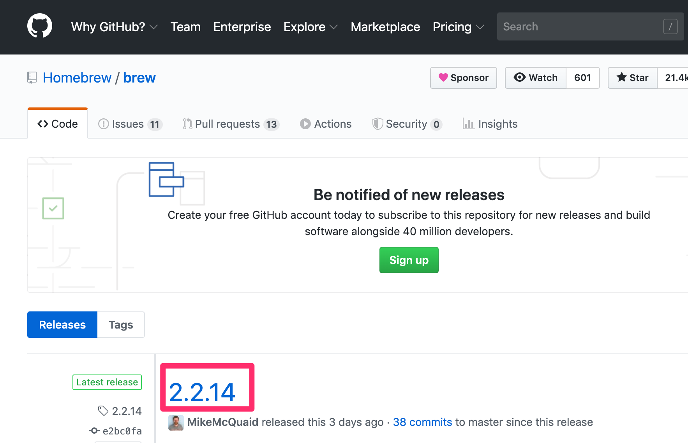Click the Star button
688x443 pixels.
(633, 78)
